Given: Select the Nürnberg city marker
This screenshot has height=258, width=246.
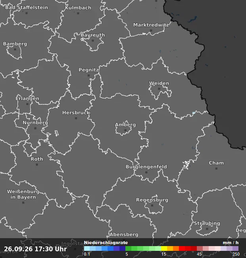Looking at the screenshot, I should pyautogui.click(x=35, y=128).
